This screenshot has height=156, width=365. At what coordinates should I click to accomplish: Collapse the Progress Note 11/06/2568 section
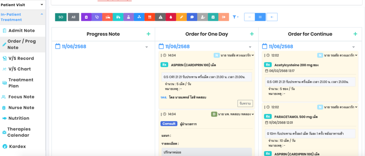pyautogui.click(x=146, y=47)
